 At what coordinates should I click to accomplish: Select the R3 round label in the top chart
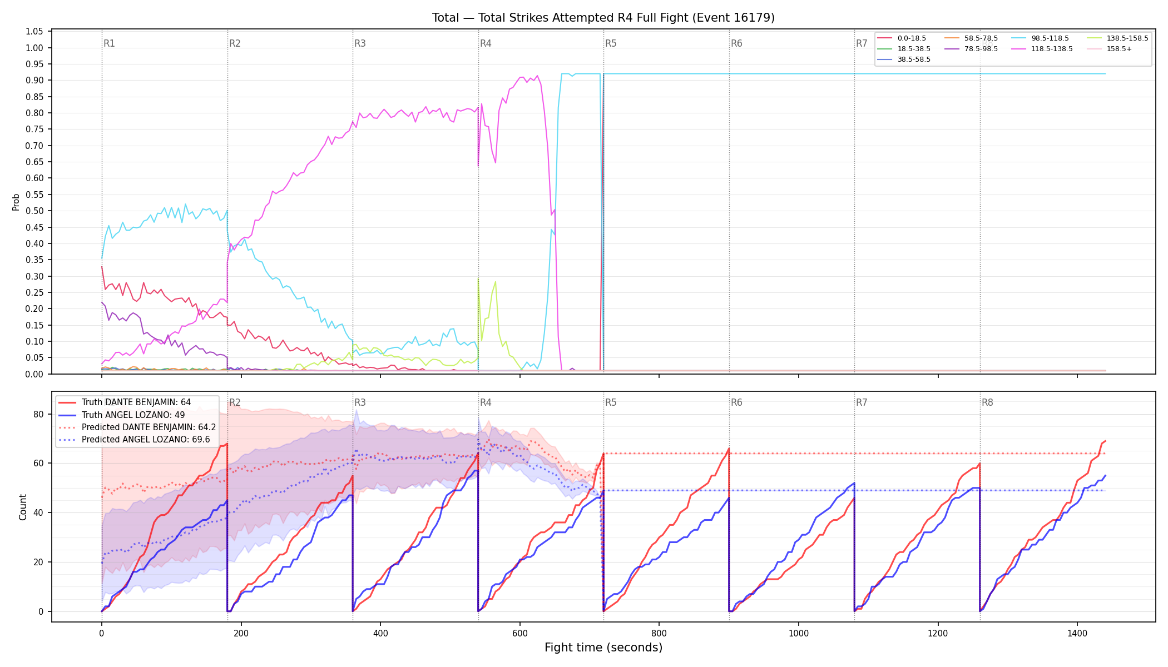point(360,43)
